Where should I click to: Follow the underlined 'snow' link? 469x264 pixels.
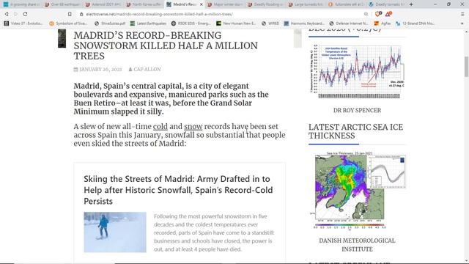point(193,127)
